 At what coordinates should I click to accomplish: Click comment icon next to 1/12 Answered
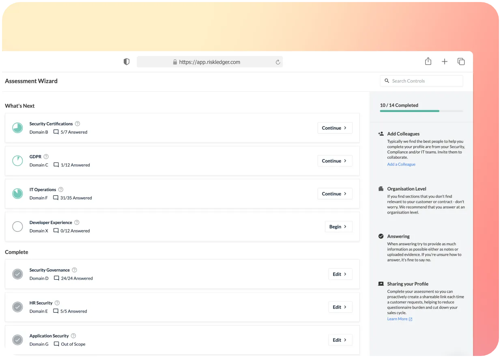(x=56, y=165)
